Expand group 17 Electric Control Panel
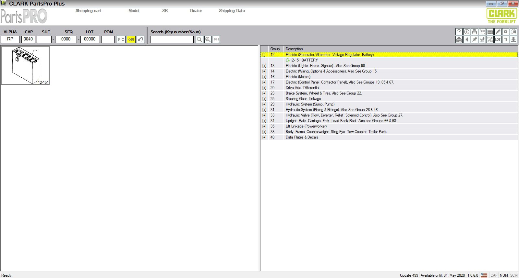The image size is (519, 278). point(264,82)
